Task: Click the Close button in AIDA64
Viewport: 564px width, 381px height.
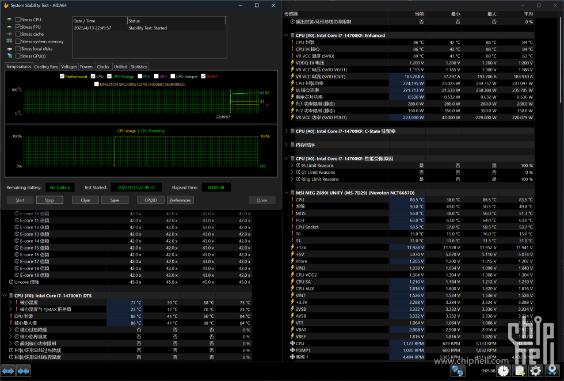Action: pyautogui.click(x=262, y=200)
